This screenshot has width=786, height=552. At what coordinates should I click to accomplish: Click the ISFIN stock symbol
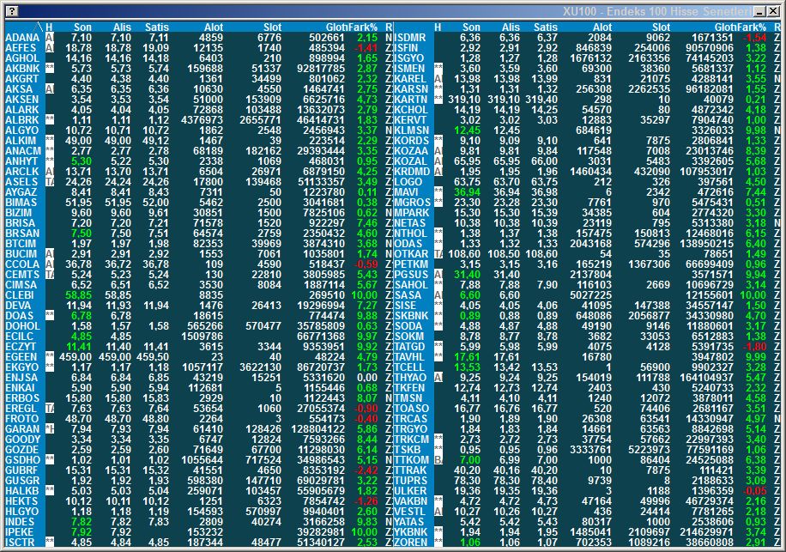[x=406, y=48]
